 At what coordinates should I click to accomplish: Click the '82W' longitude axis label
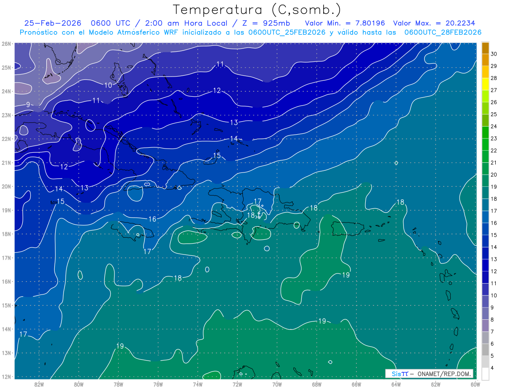coord(39,384)
